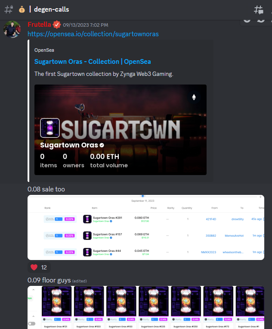
Task: Click the '0.09 floor guys' message text
Action: point(49,280)
